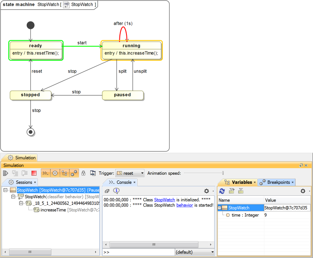313x258 pixels.
Task: Open Console panel gear options
Action: pos(207,191)
